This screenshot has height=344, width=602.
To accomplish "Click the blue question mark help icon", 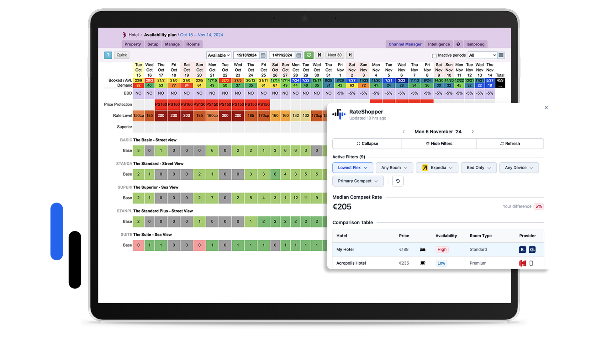I will tap(108, 55).
